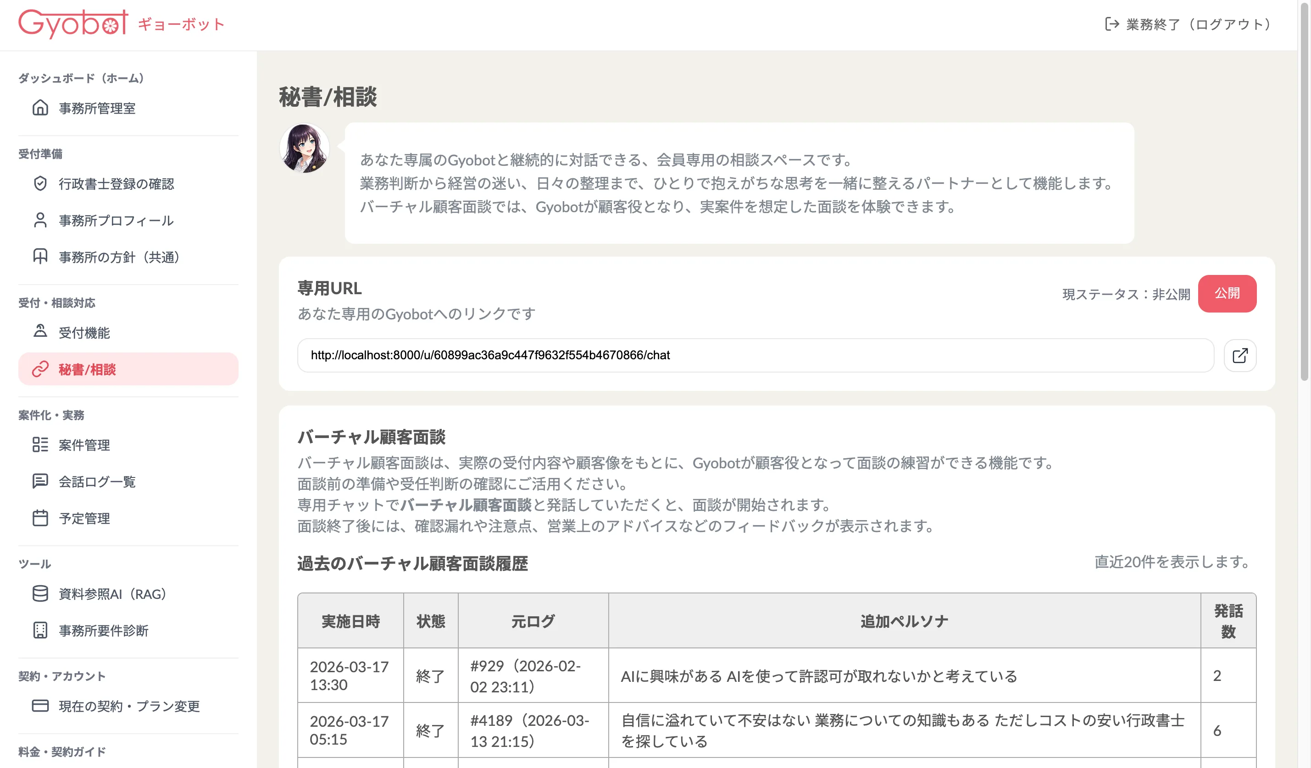Screen dimensions: 1311x768
Task: Open the 会話ログ一覧 menu entry
Action: coord(97,482)
